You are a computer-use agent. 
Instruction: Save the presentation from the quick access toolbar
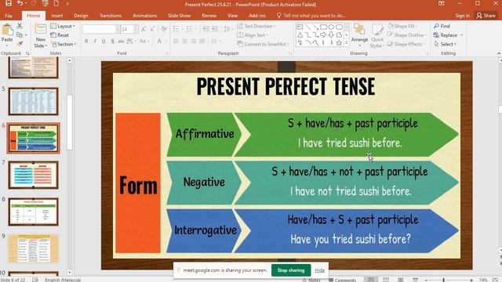pos(9,3)
